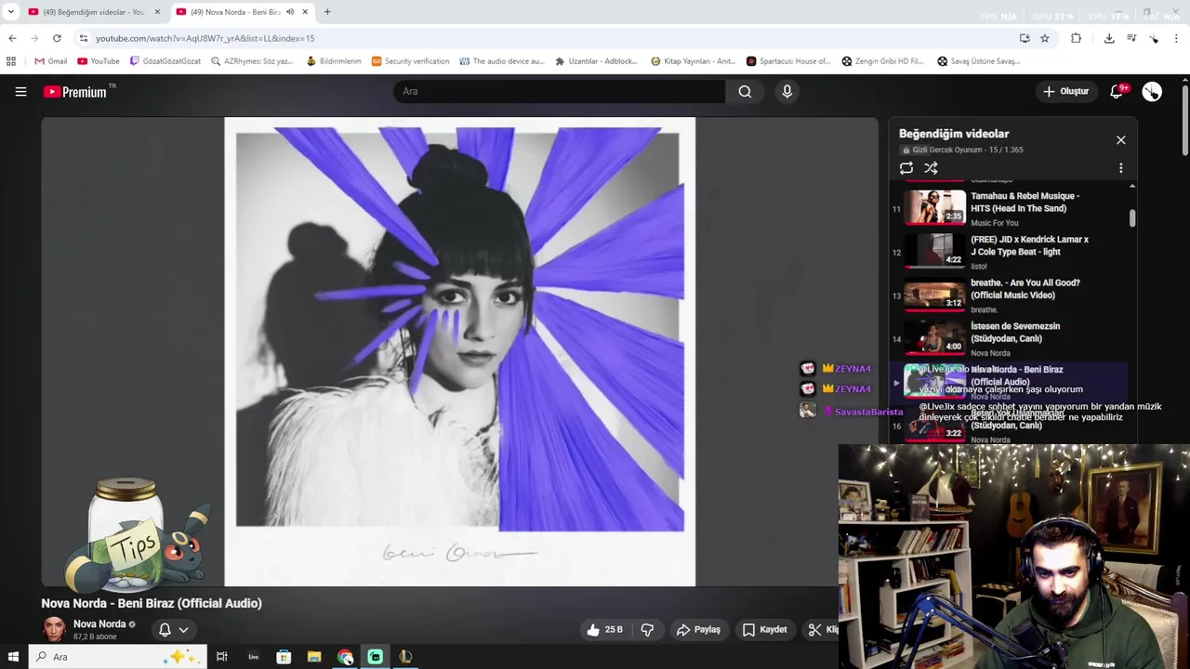Open the YouTube bookmark
Viewport: 1190px width, 669px height.
98,61
